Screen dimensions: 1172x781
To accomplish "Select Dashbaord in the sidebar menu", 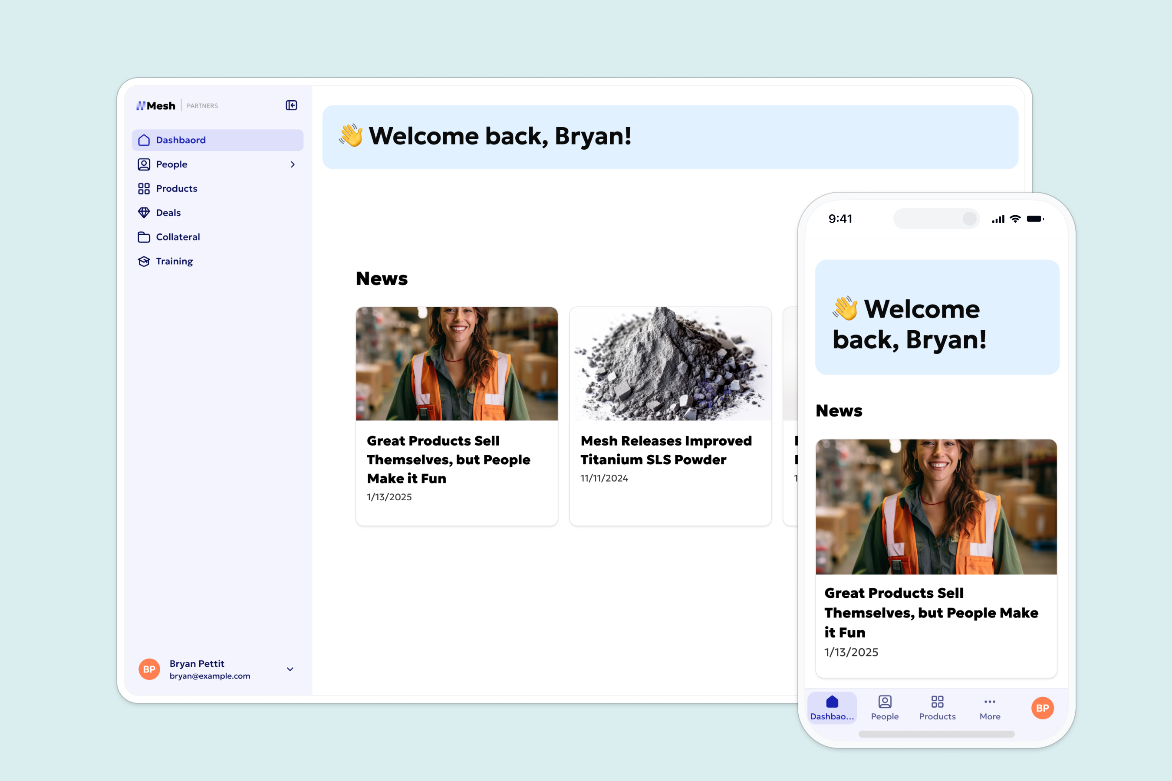I will point(181,140).
